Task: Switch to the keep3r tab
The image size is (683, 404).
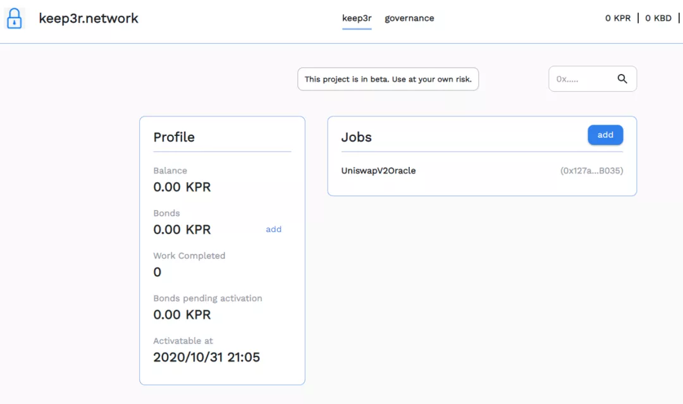Action: (x=357, y=18)
